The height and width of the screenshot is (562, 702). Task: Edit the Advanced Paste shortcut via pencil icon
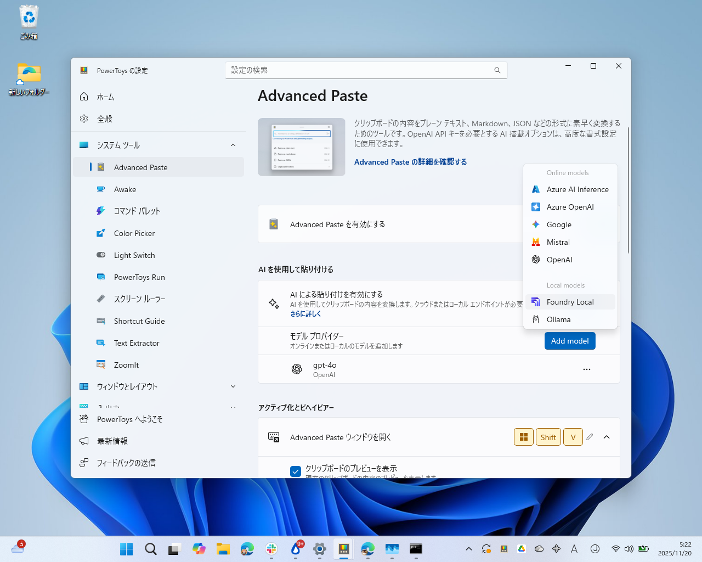590,437
